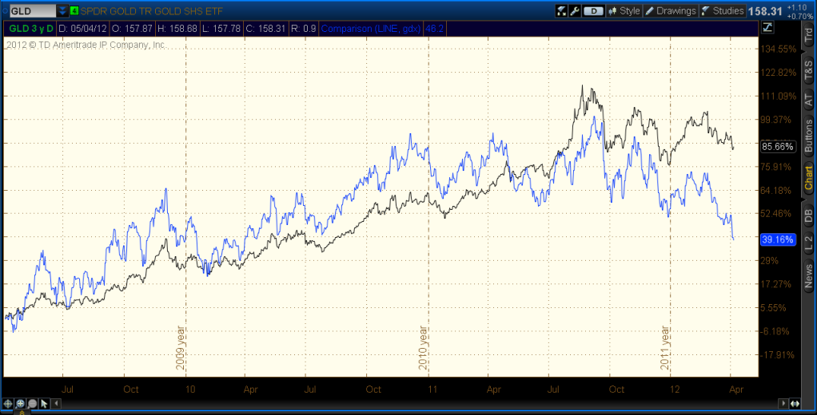The height and width of the screenshot is (415, 817).
Task: Click the scale toggle icon above price axis
Action: (767, 28)
